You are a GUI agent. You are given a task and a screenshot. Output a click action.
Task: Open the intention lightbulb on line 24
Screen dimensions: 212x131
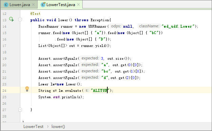point(27,89)
